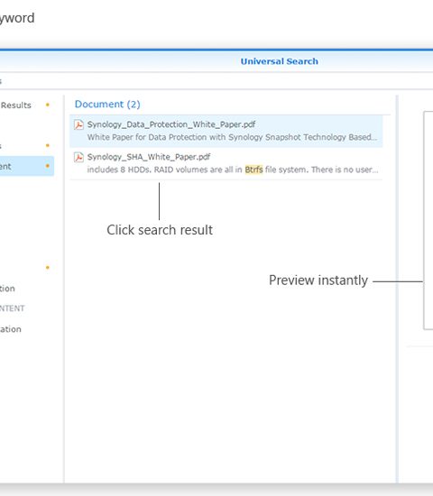Viewport: 433px width, 496px height.
Task: Select the Document (2) category header
Action: pos(107,104)
